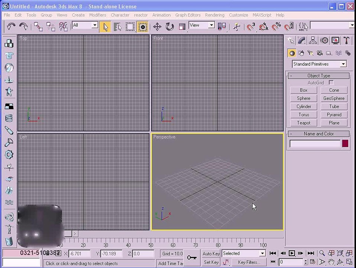356x268 pixels.
Task: Open the Customize menu
Action: (239, 15)
